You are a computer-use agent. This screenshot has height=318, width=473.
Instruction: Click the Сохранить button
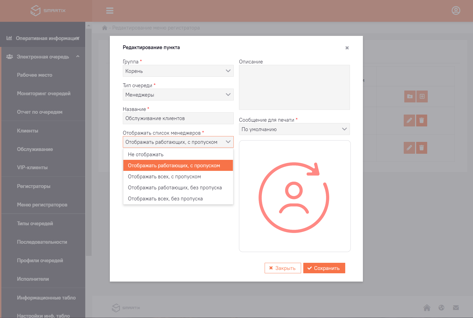[324, 268]
